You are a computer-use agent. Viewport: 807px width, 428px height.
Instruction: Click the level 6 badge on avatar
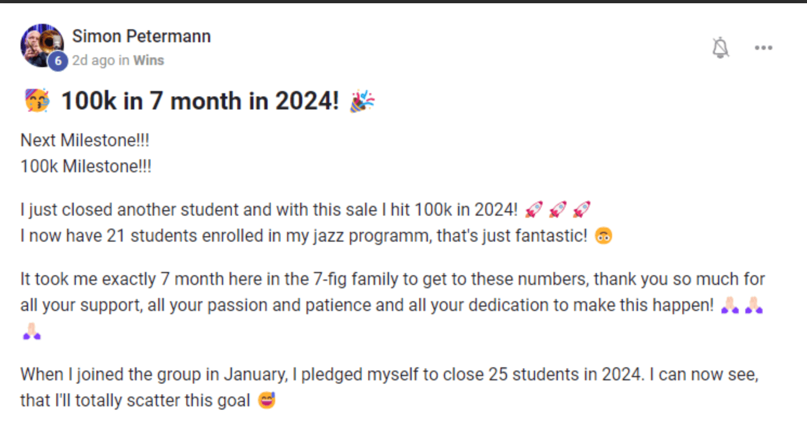58,61
